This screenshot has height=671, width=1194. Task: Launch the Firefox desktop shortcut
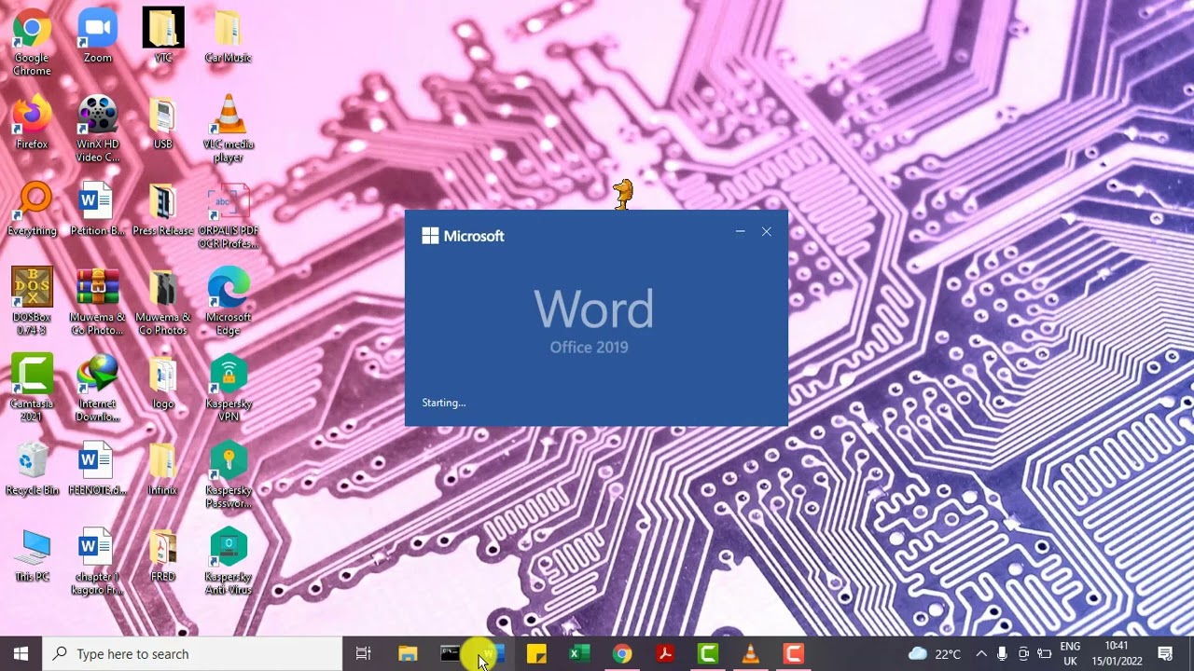[x=32, y=123]
